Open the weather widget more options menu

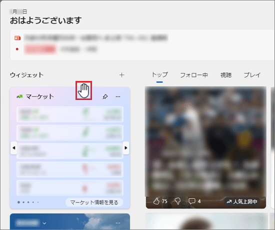coord(118,223)
